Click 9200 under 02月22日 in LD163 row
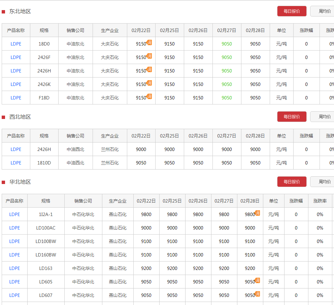This screenshot has width=334, height=305. coord(146,268)
